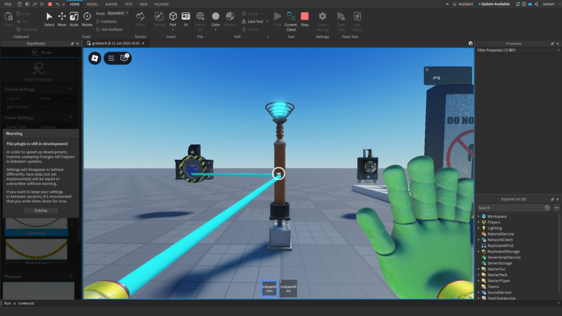The height and width of the screenshot is (316, 562).
Task: Click the undo arrow in quick access bar
Action: [57, 4]
